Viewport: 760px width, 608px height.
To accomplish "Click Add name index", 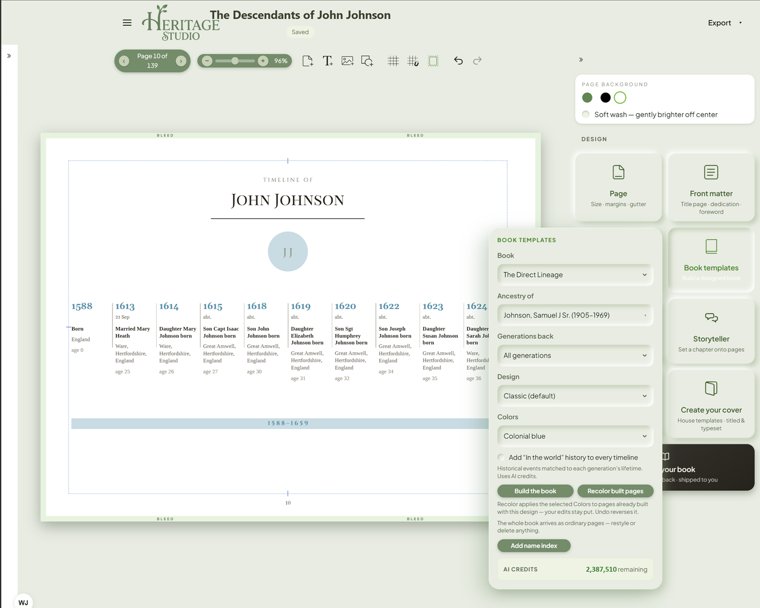I will point(534,546).
